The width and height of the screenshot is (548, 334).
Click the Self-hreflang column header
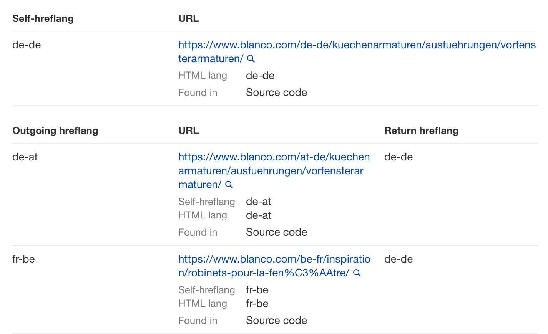(43, 18)
